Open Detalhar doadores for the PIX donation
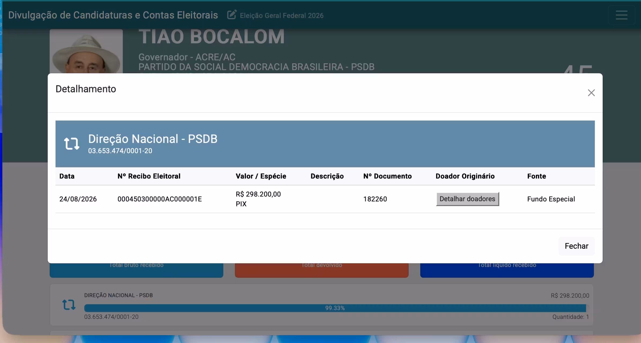Viewport: 641px width, 343px height. point(467,199)
